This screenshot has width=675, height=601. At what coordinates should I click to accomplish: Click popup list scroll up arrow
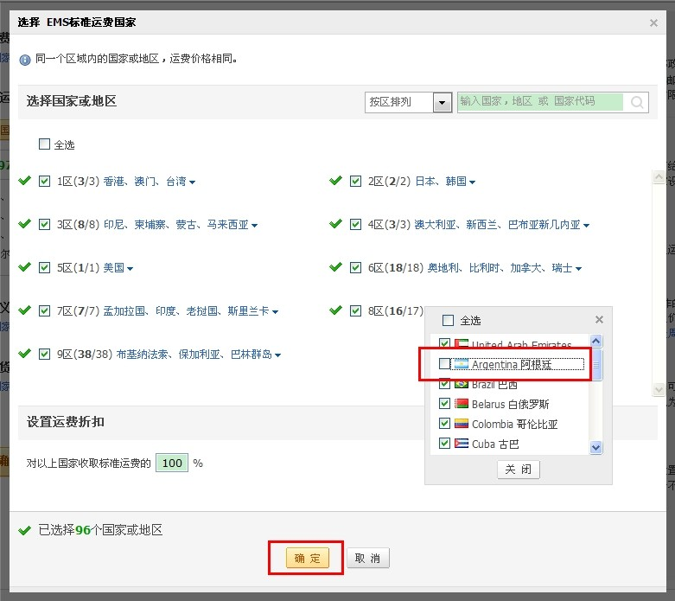(596, 342)
